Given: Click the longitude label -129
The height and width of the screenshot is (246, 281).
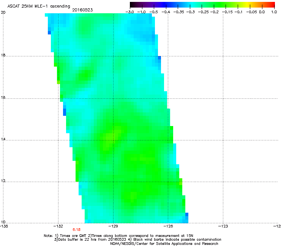Looking at the screenshot, I should [x=113, y=226].
